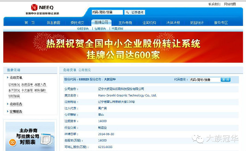Expand the 公司资讯 arrow in sidebar
Viewport: 246px width, 151px height.
tap(7, 77)
